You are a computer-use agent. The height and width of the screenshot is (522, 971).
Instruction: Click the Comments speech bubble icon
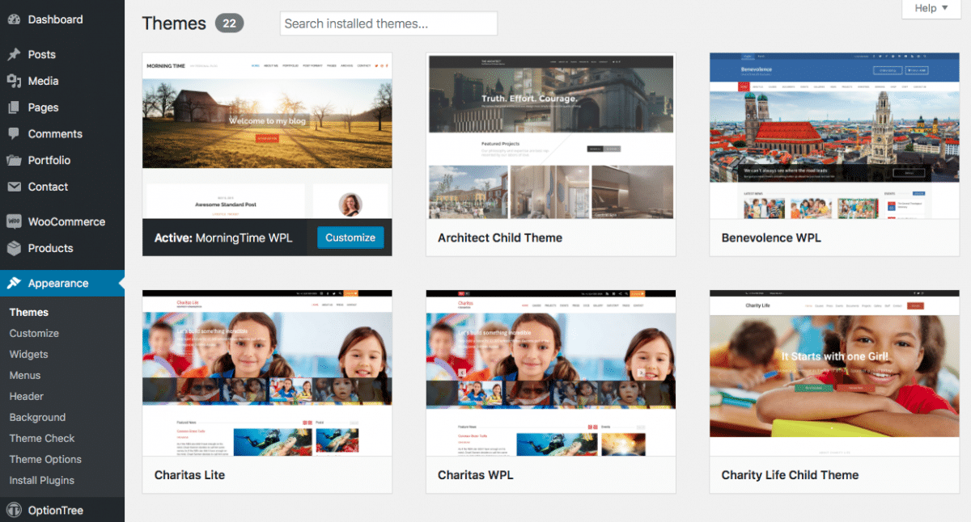14,134
